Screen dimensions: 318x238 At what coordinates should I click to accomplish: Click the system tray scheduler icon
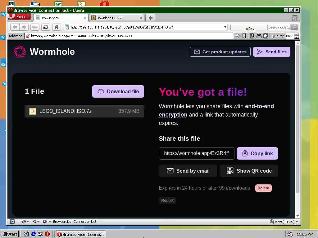[290, 234]
